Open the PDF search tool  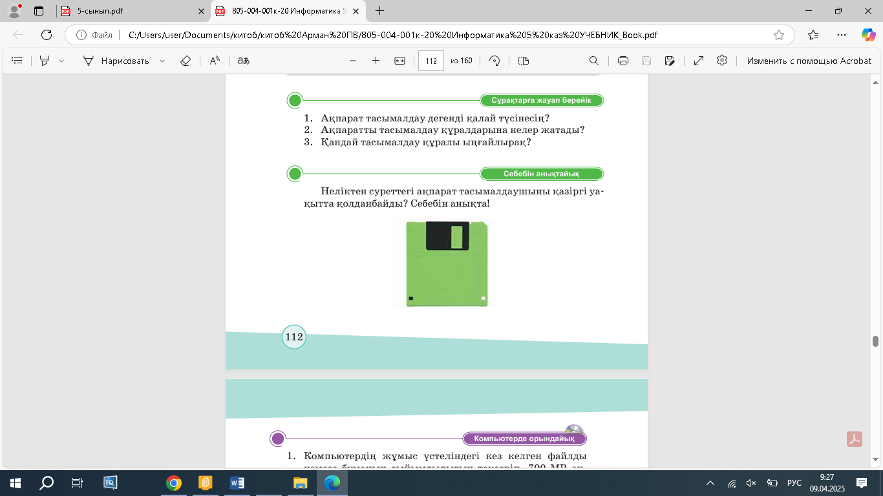[x=593, y=61]
